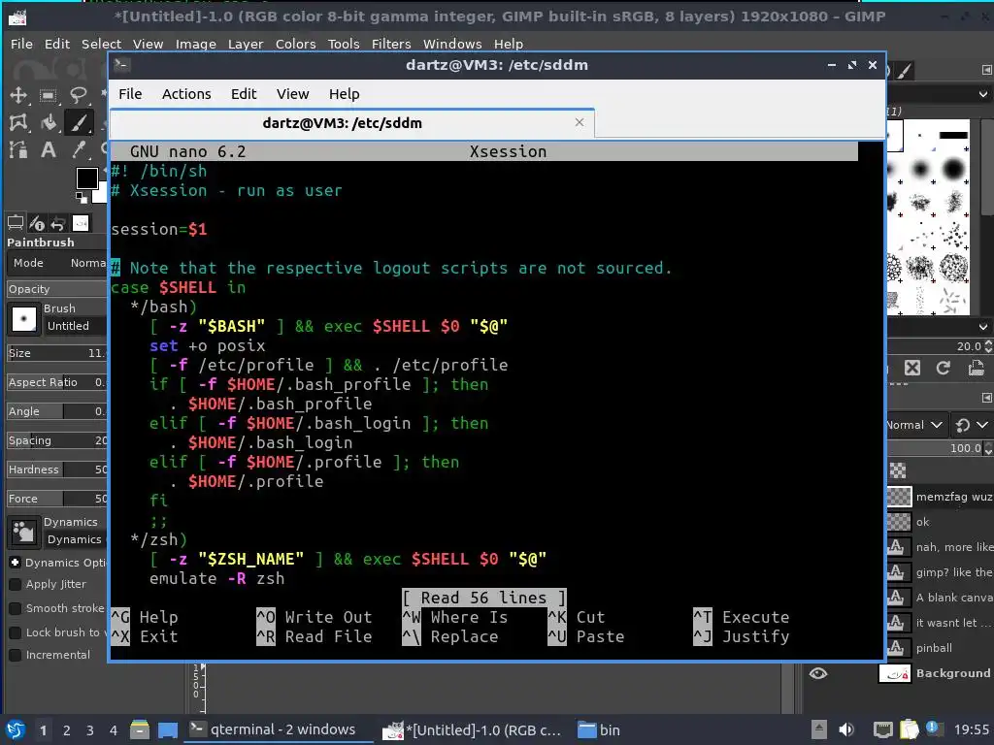994x745 pixels.
Task: Click the layer opacity stepper arrows
Action: 987,448
